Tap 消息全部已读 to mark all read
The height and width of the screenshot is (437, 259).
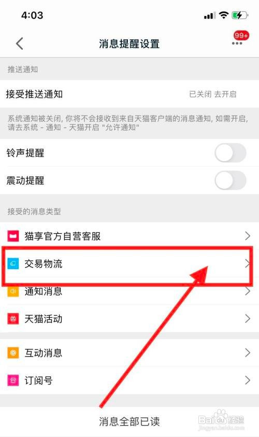tap(129, 421)
